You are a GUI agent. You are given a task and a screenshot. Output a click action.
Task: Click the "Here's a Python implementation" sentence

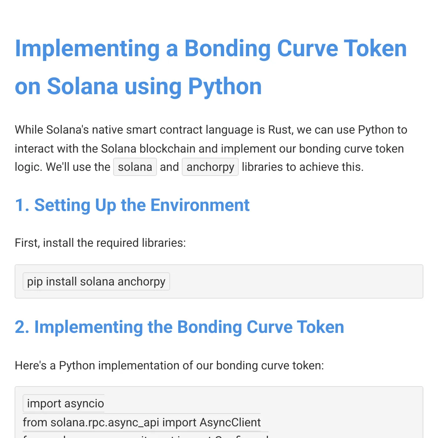tap(169, 365)
